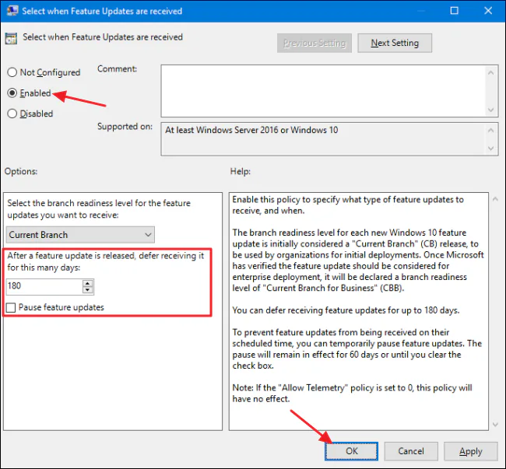Click the 'Note: If the Allow Telemetry' help text
The image size is (506, 469).
352,394
